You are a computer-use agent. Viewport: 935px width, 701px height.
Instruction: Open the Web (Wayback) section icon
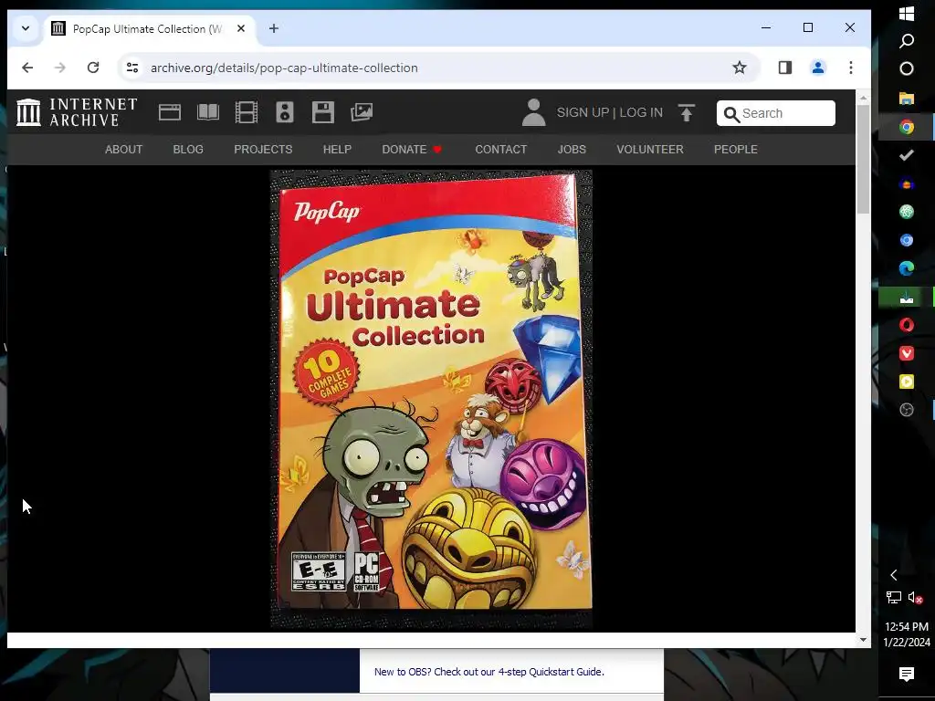169,112
